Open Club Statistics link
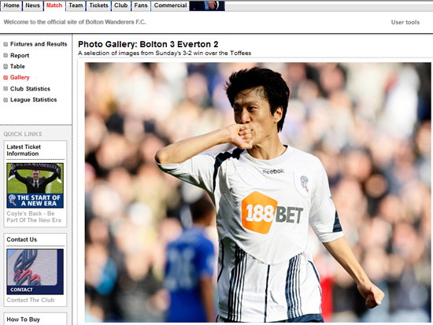 30,89
